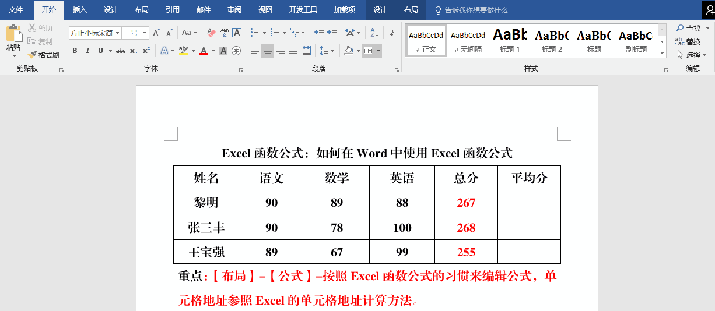Switch to the 开发工具 (Developer) tab
The width and height of the screenshot is (715, 311).
point(303,10)
